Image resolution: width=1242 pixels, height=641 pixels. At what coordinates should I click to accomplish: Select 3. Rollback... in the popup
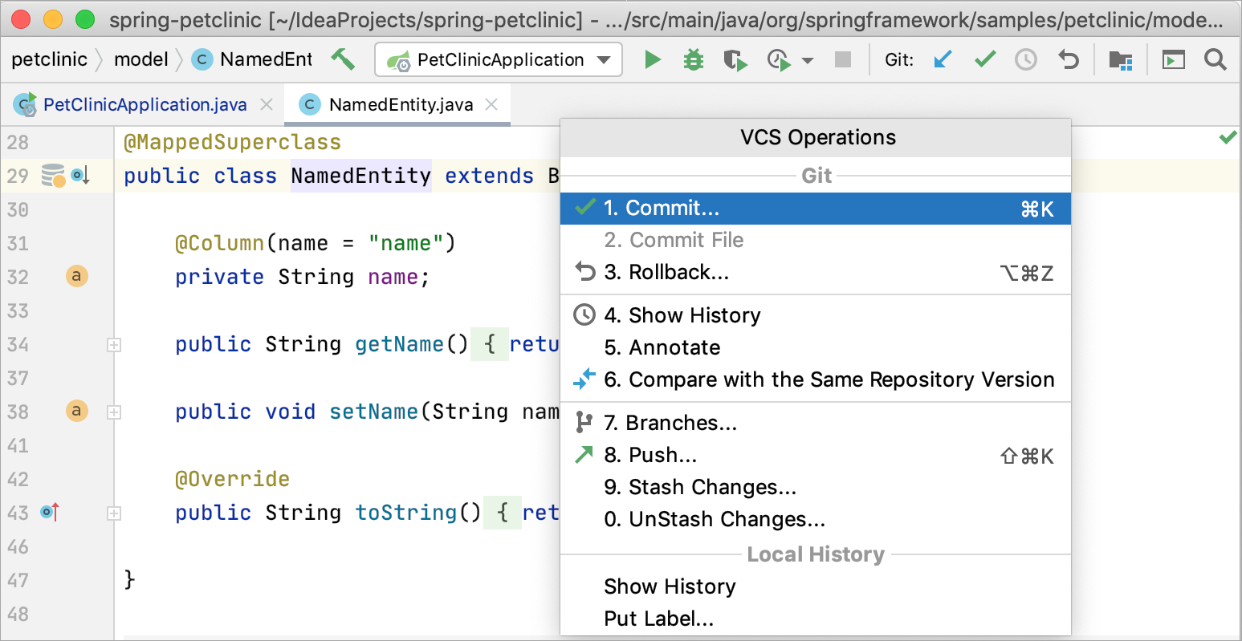tap(816, 273)
